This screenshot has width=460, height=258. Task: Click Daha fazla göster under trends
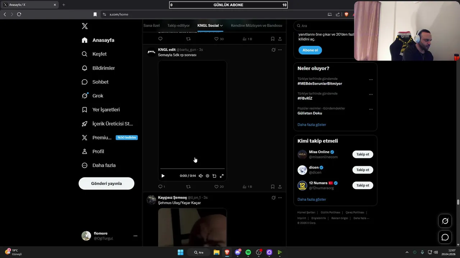click(x=312, y=125)
